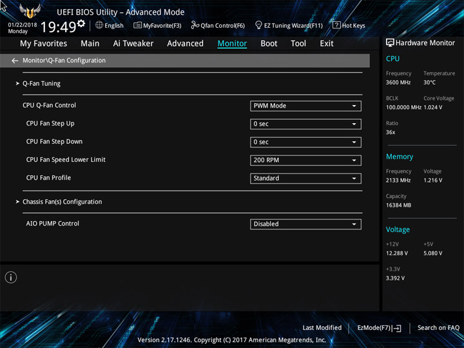Click the CPU Fan Speed Lower Limit label

(x=66, y=160)
